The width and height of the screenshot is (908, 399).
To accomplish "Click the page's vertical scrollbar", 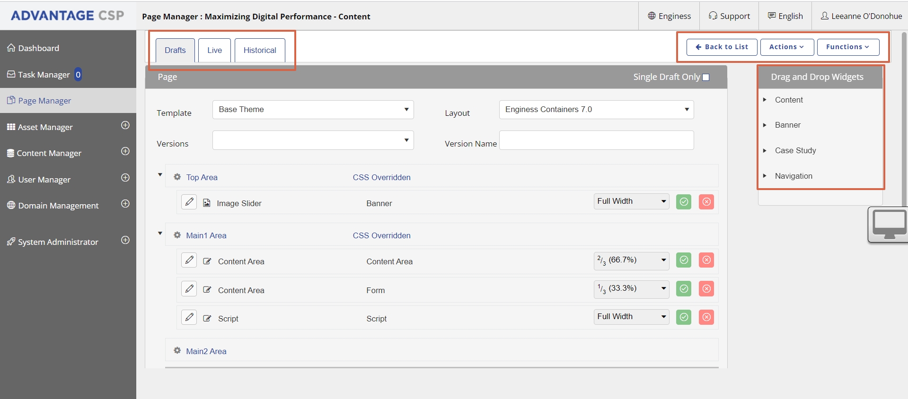I will coord(905,118).
